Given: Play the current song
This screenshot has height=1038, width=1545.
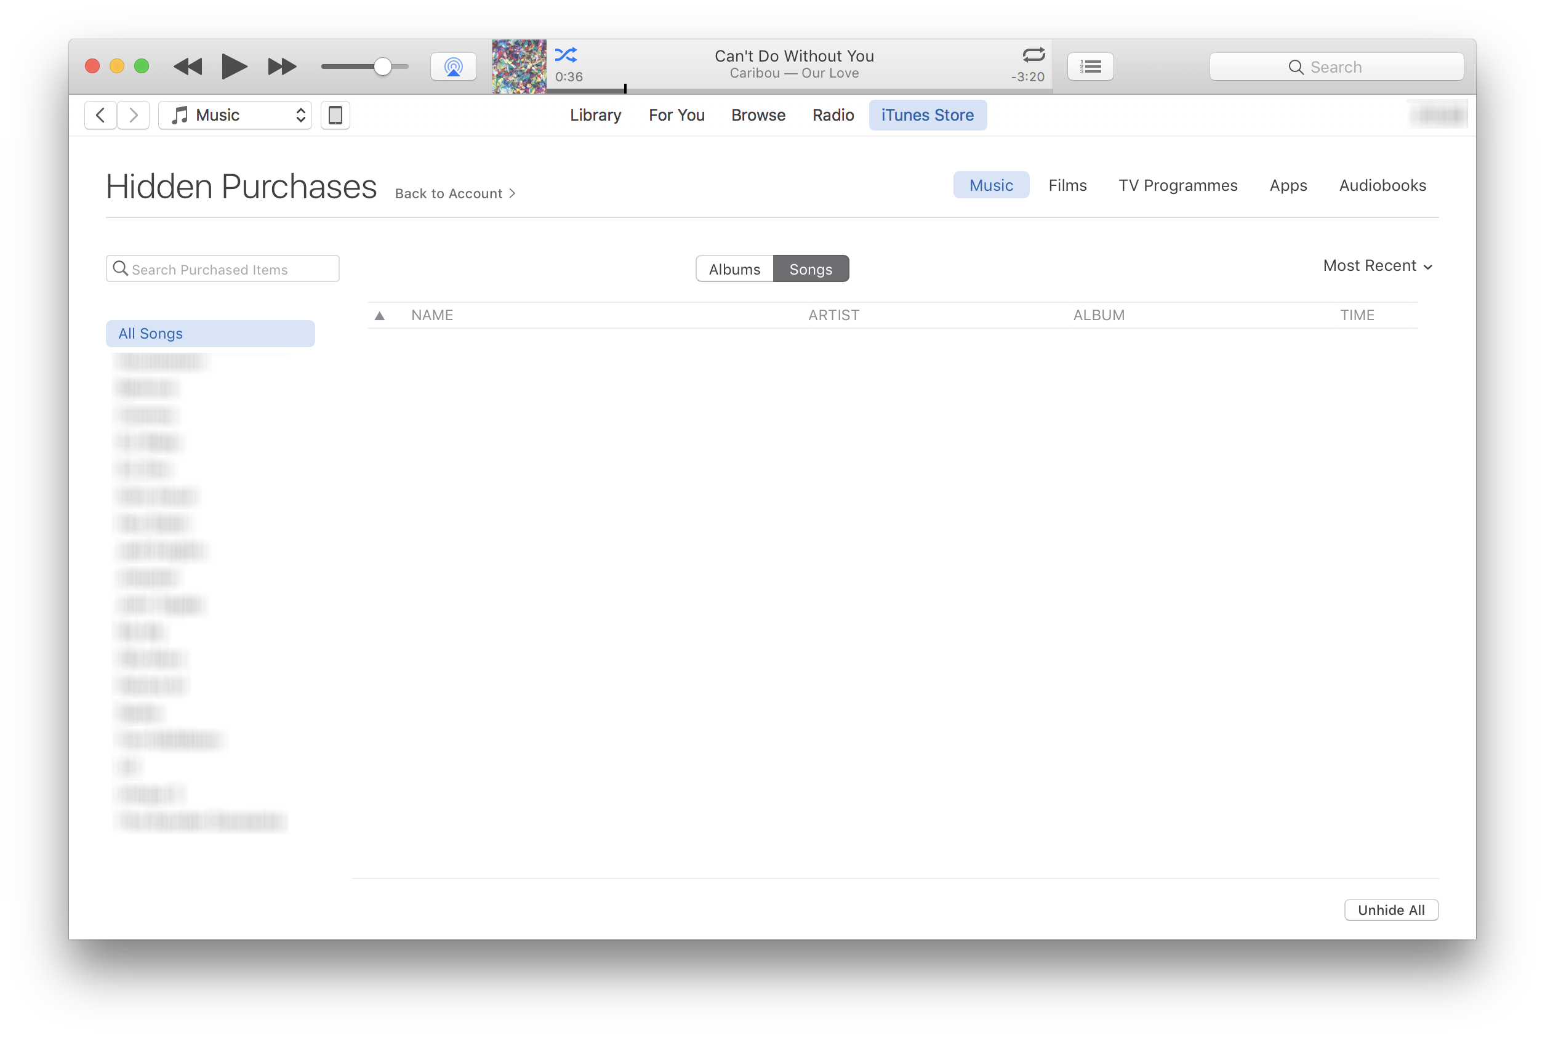Looking at the screenshot, I should [x=235, y=66].
